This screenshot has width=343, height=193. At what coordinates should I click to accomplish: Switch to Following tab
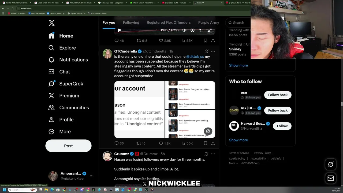tap(131, 23)
